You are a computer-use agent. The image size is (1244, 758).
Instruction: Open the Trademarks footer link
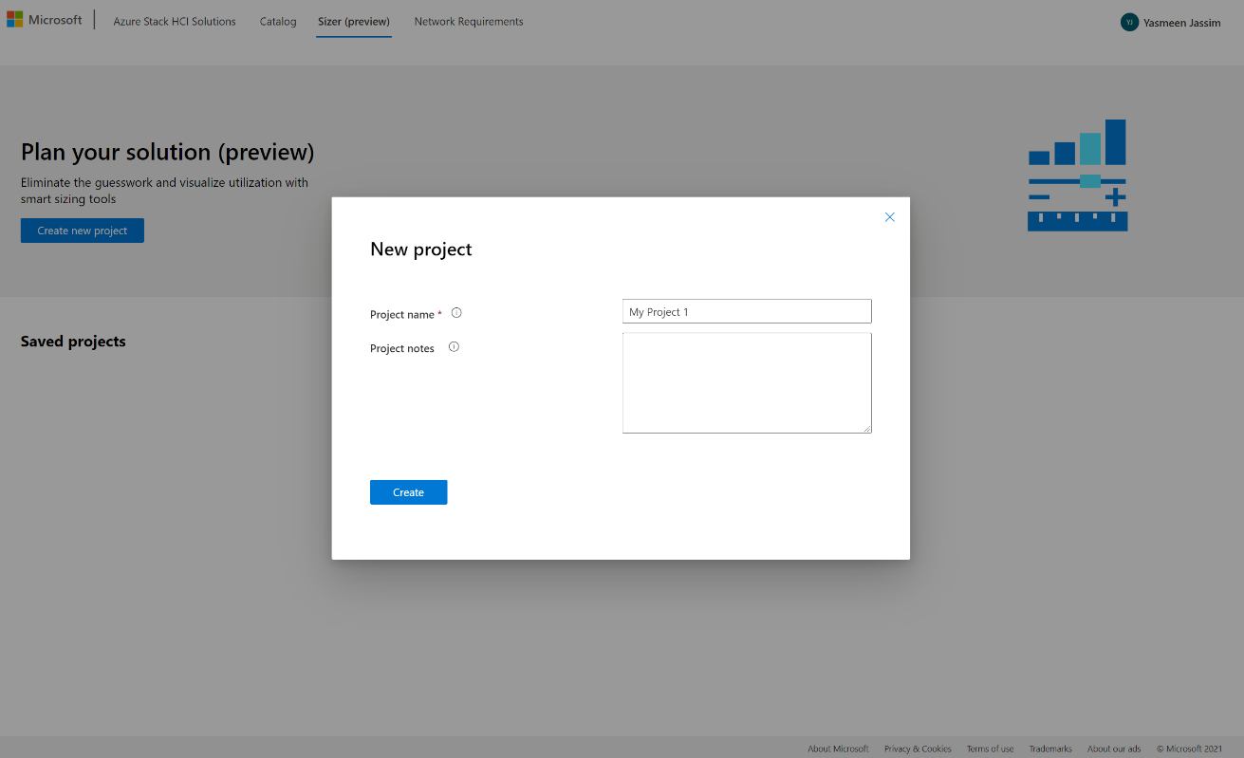pyautogui.click(x=1050, y=749)
